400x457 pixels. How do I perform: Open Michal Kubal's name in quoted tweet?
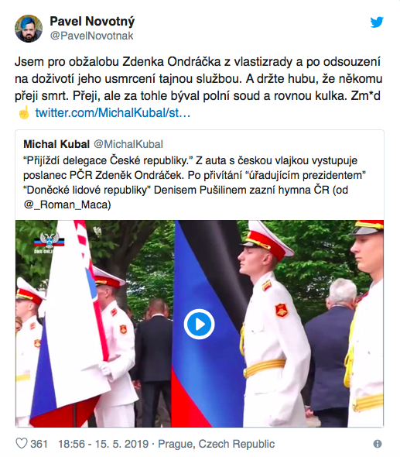(x=56, y=144)
